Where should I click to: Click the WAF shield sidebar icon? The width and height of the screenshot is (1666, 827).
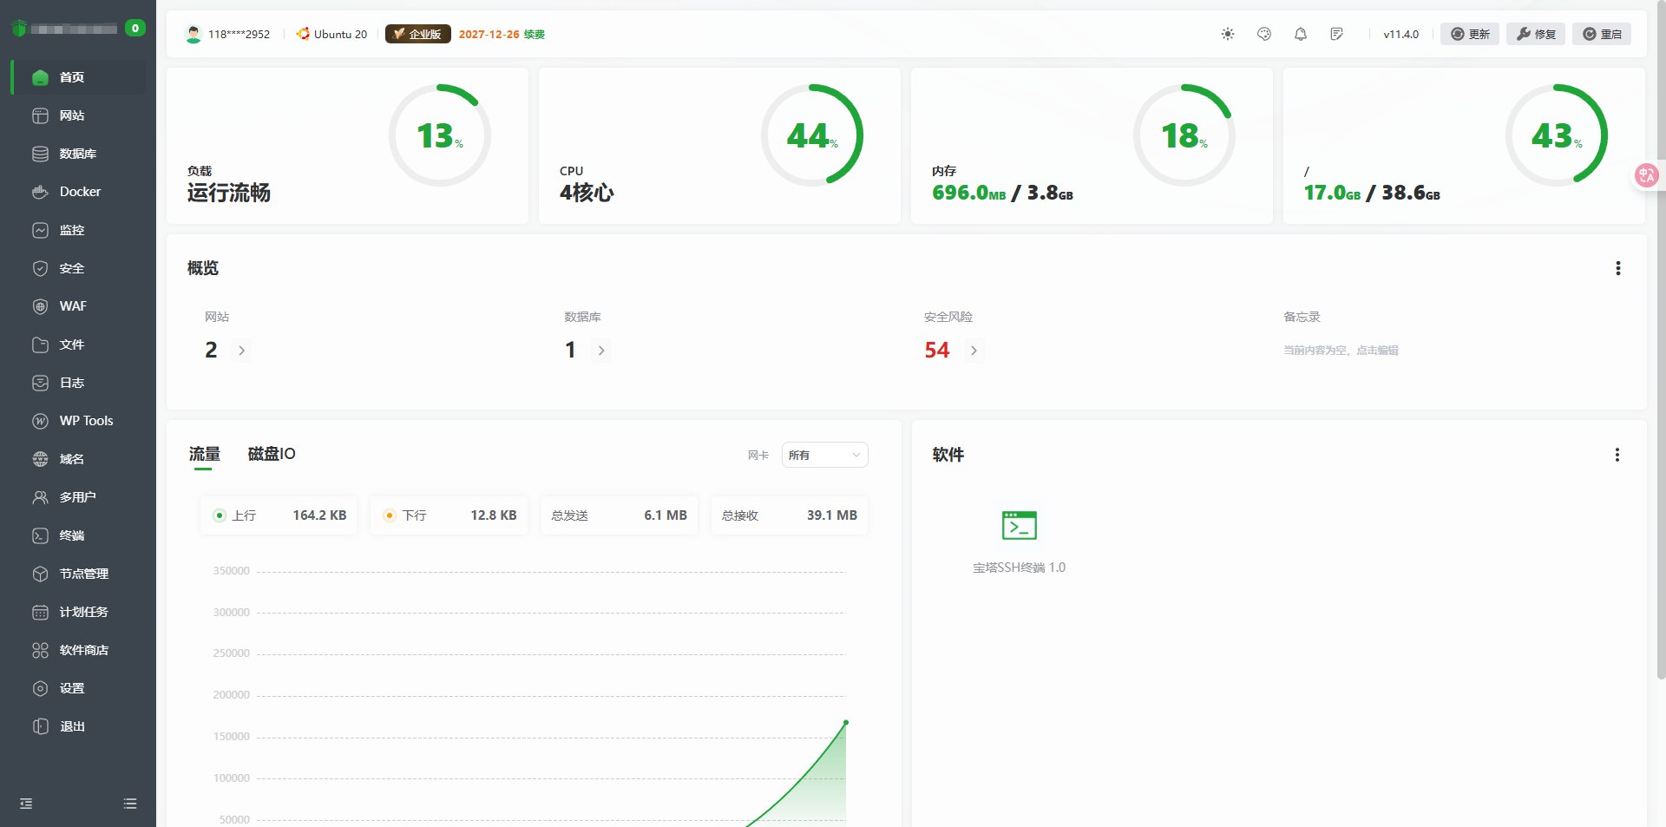40,306
